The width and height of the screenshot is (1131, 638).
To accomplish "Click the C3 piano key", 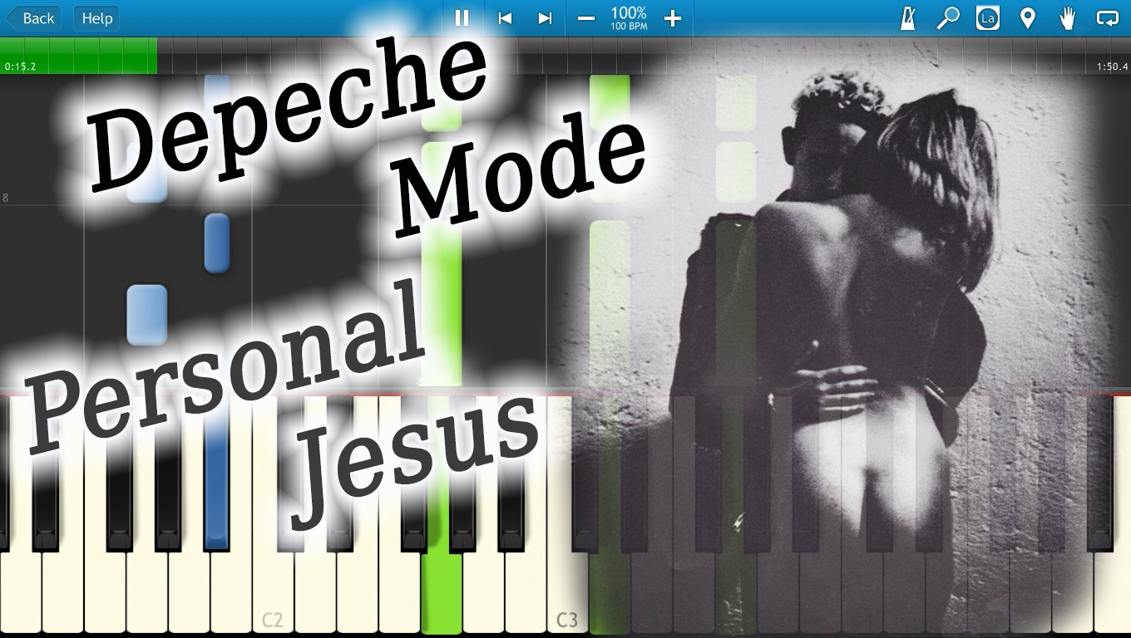I will pos(567,594).
